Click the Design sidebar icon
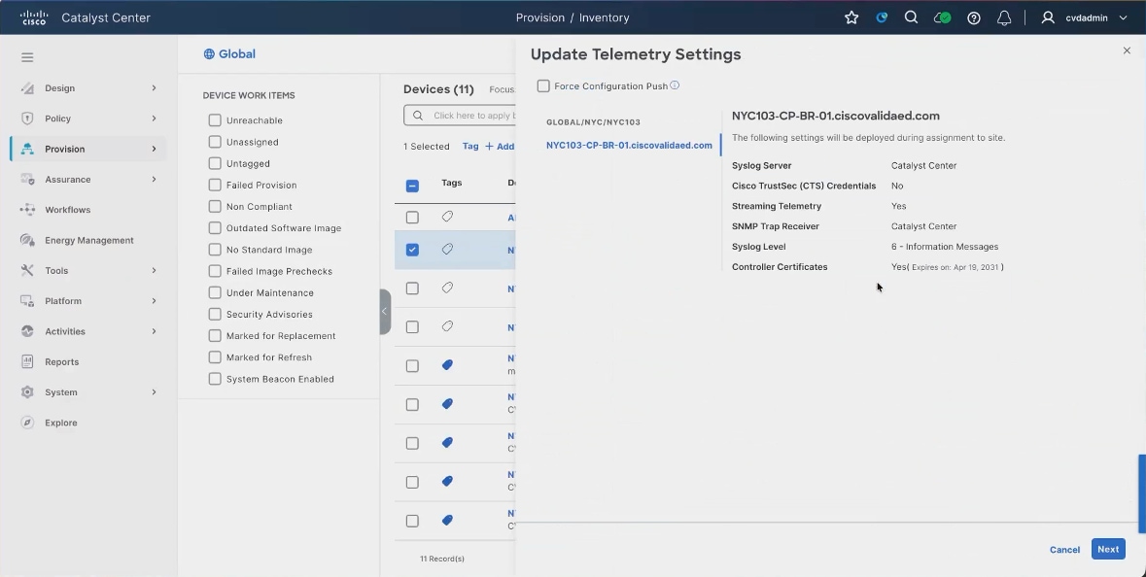The width and height of the screenshot is (1146, 577). pyautogui.click(x=28, y=88)
